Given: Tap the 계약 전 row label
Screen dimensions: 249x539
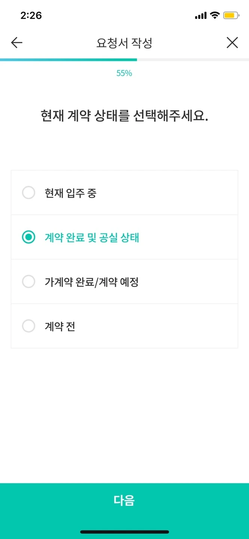Looking at the screenshot, I should click(59, 326).
